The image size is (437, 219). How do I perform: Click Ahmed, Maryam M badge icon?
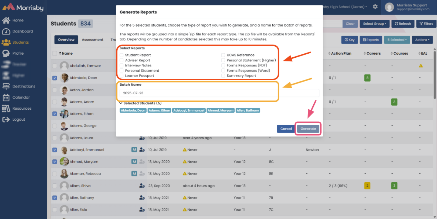tap(134, 162)
